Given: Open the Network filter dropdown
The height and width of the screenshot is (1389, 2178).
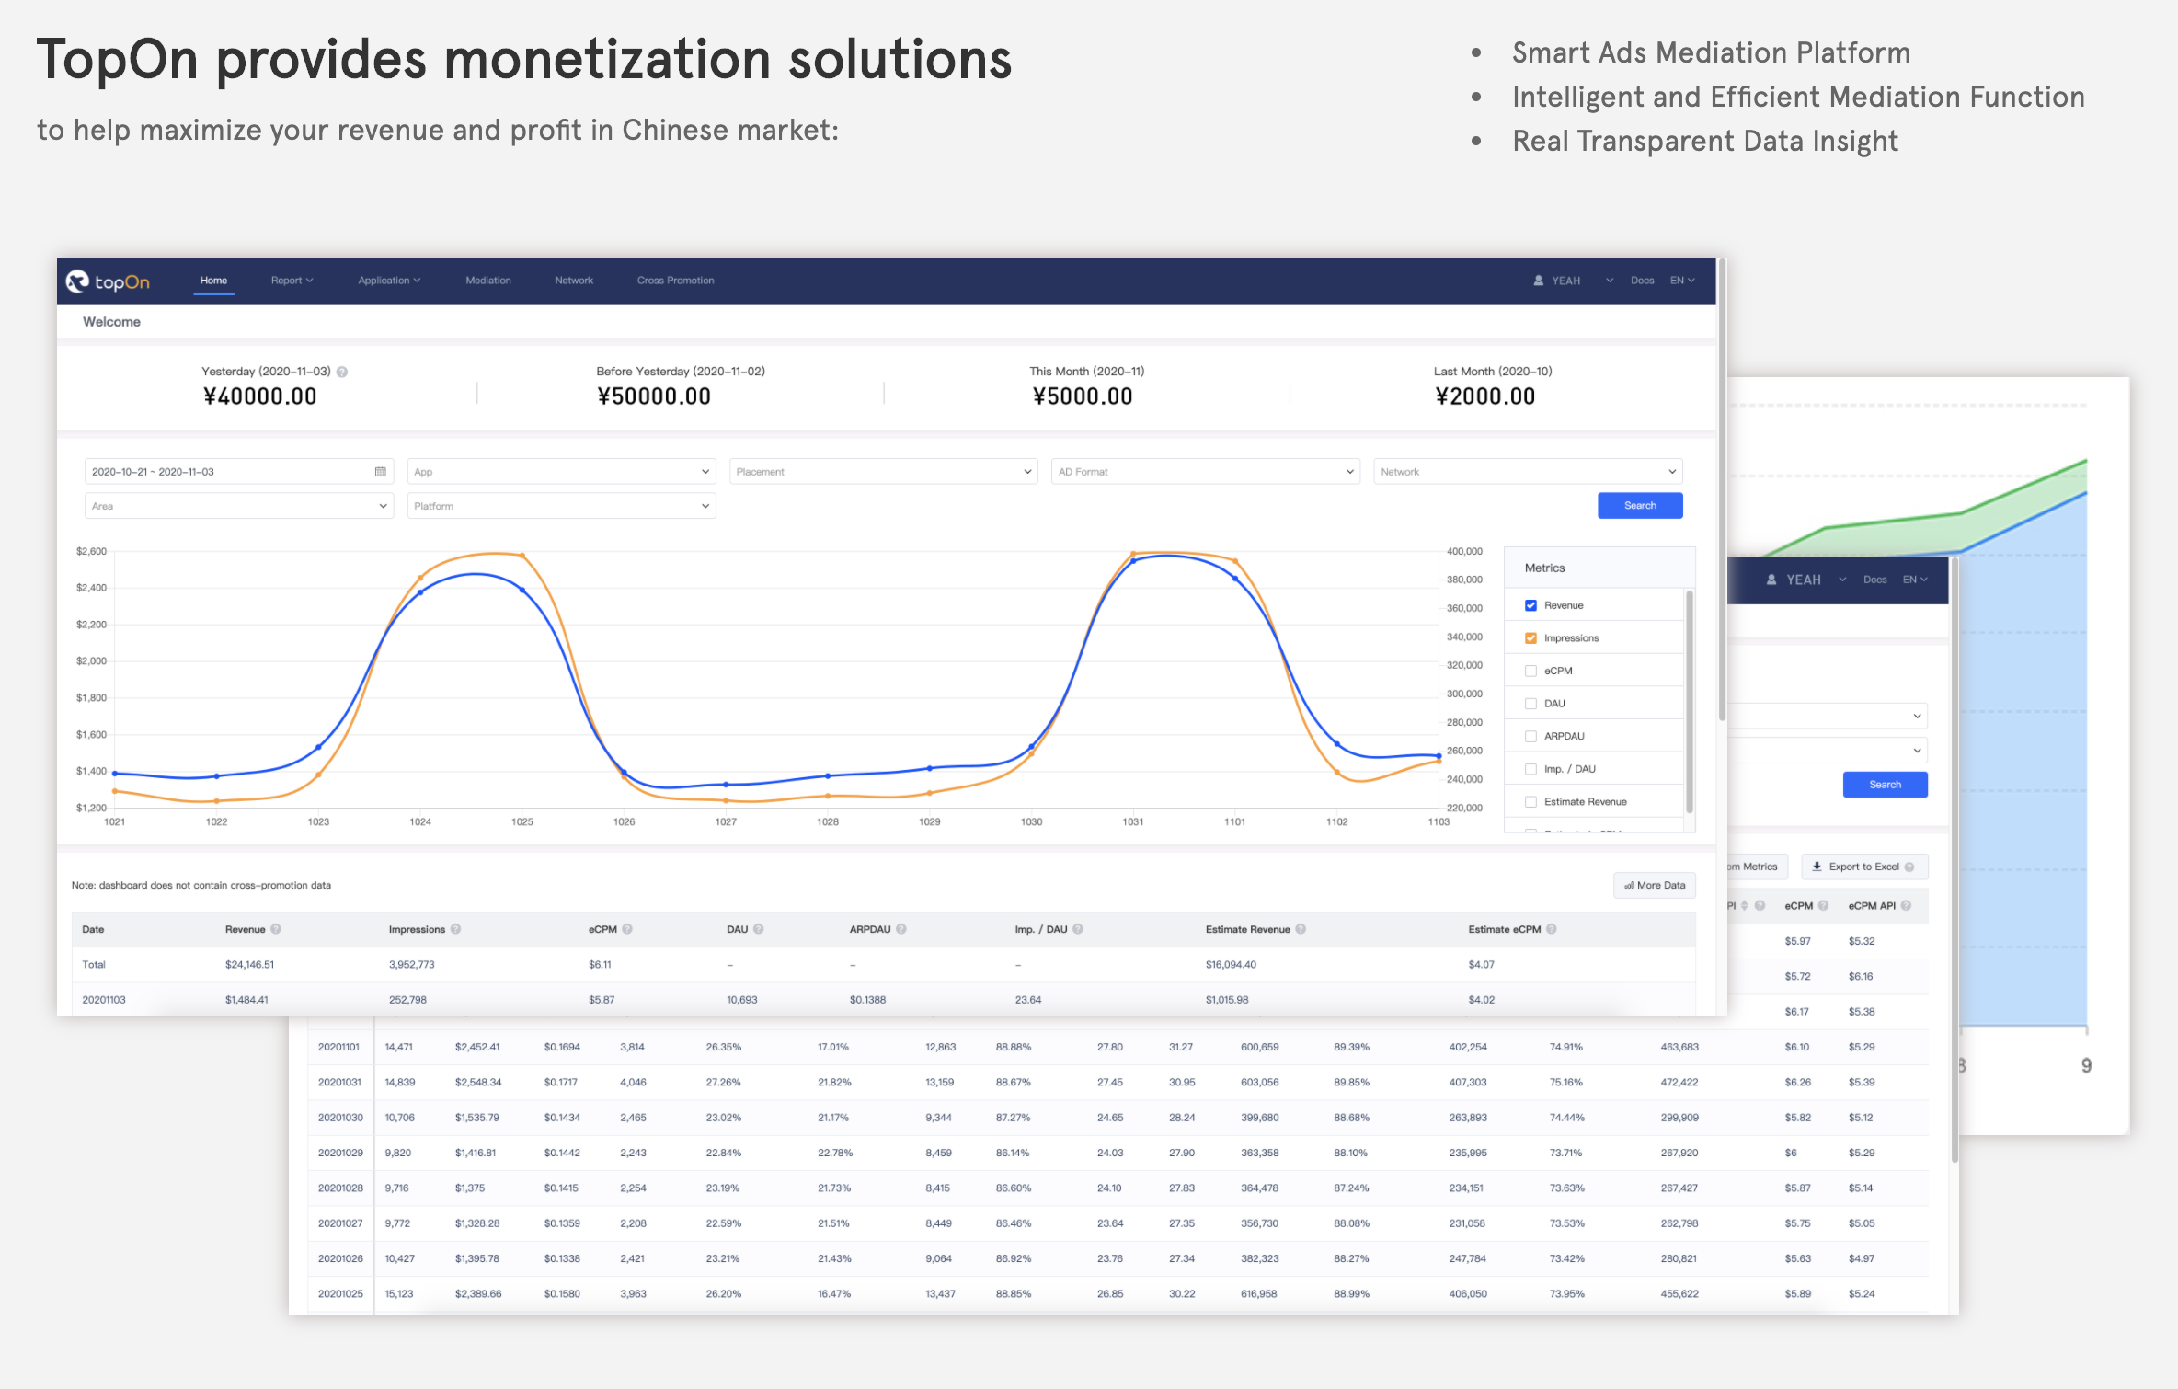Looking at the screenshot, I should 1528,472.
